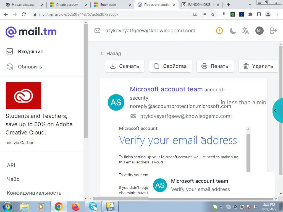This screenshot has height=212, width=283.
Task: Toggle Chrome side panel icon
Action: (259, 14)
